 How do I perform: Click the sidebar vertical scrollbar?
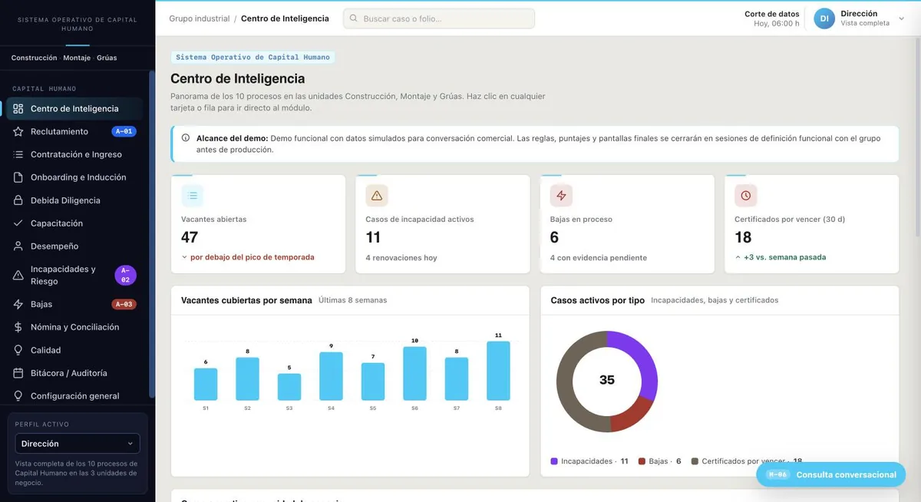[152, 234]
